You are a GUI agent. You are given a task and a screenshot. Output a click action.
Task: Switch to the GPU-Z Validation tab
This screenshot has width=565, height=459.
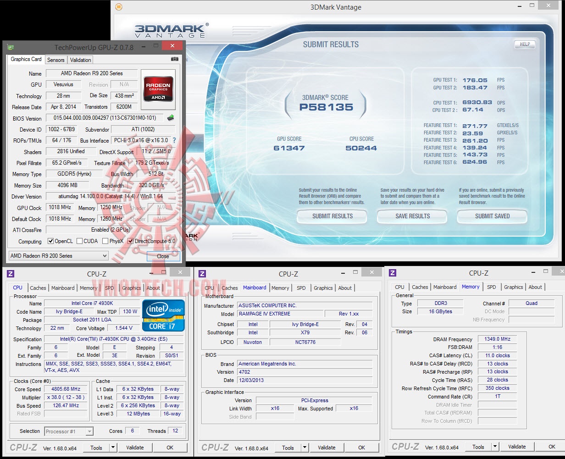click(x=81, y=60)
